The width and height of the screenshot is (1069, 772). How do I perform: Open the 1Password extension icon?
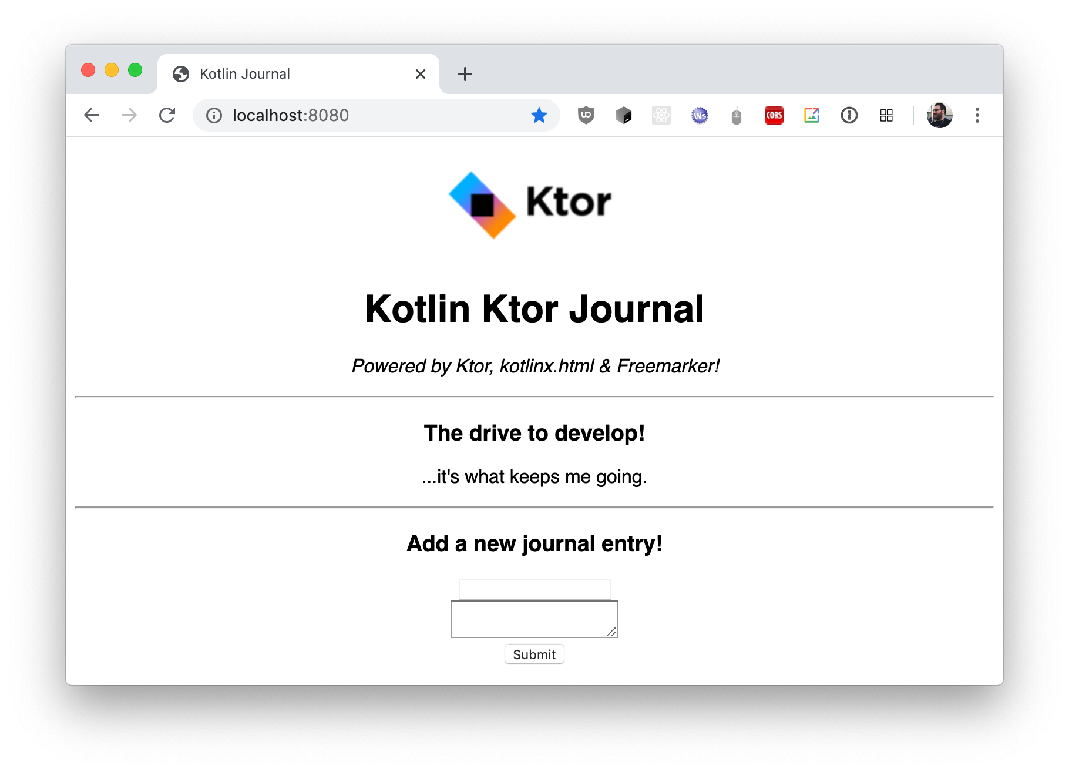pyautogui.click(x=849, y=115)
